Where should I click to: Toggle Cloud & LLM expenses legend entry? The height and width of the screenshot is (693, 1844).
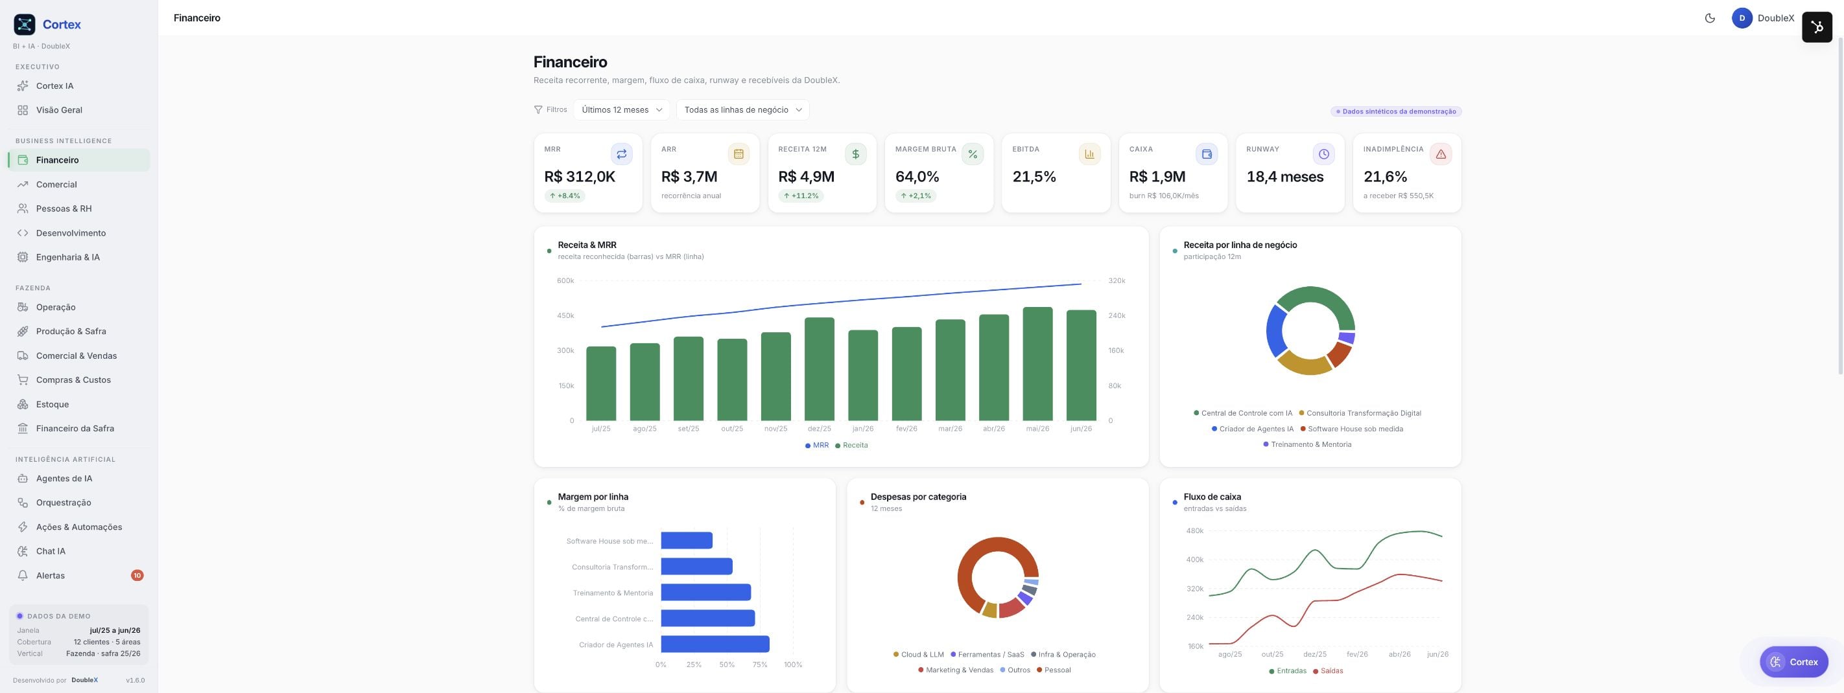pos(918,654)
